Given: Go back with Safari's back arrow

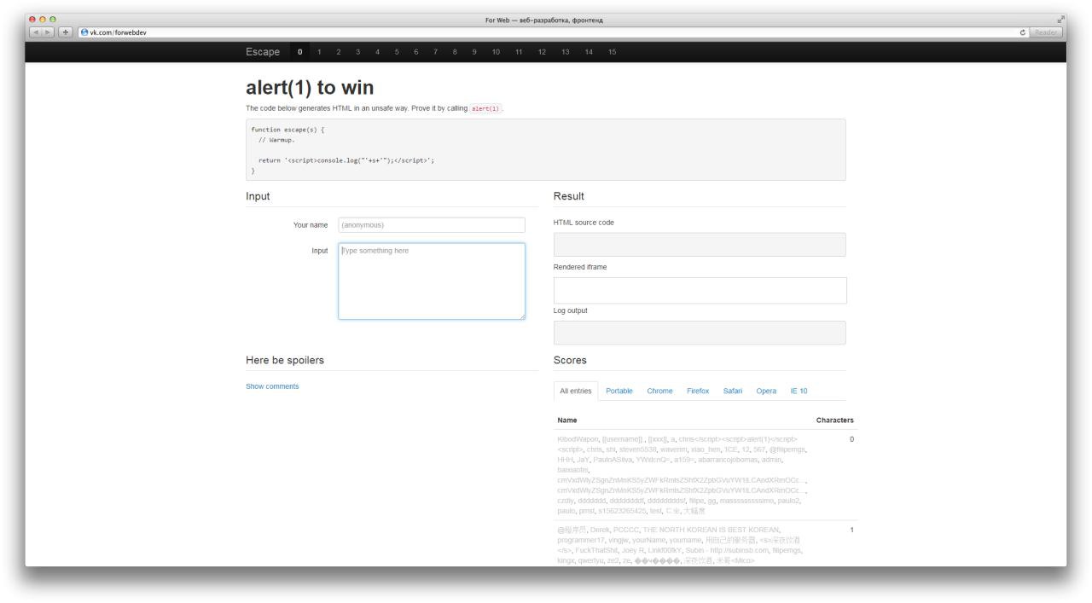Looking at the screenshot, I should click(37, 32).
